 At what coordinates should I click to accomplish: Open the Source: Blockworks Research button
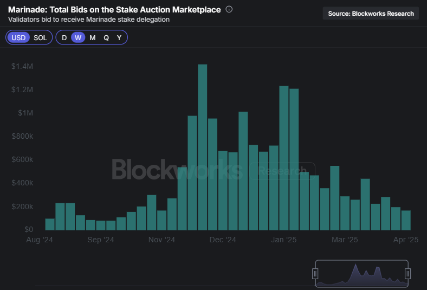pyautogui.click(x=371, y=14)
